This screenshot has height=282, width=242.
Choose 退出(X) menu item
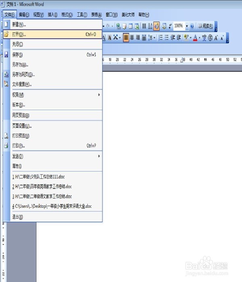[53, 217]
